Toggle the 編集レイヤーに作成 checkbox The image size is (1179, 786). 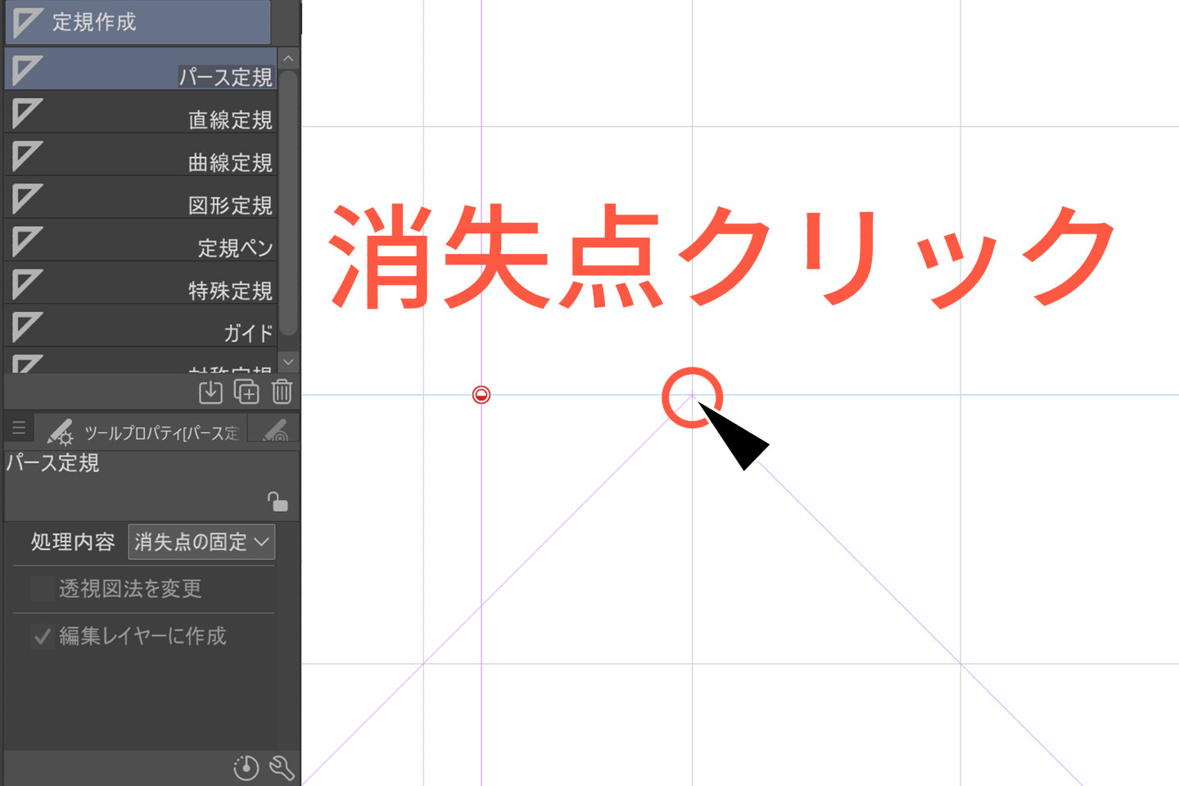click(x=42, y=636)
